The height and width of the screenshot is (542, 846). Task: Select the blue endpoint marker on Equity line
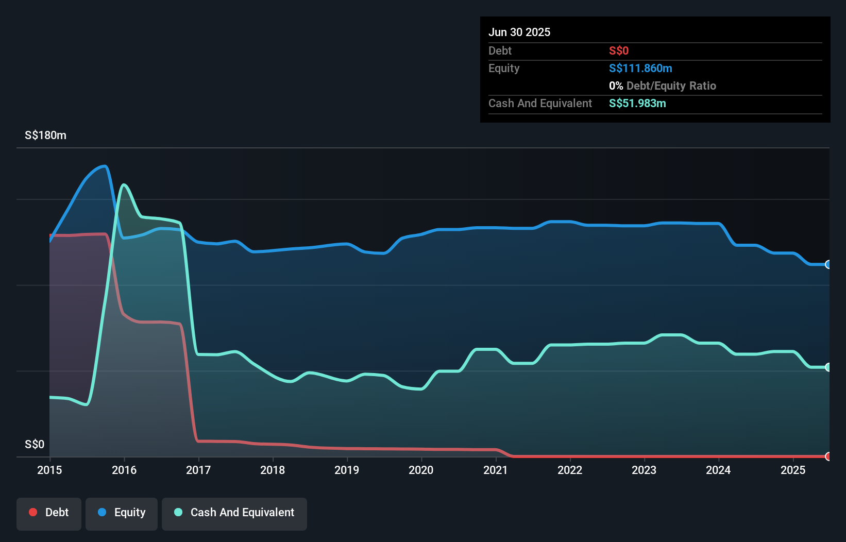click(828, 265)
